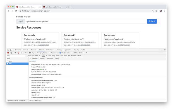Filter requests by XHR type
The height and width of the screenshot is (110, 173).
pos(43,56)
